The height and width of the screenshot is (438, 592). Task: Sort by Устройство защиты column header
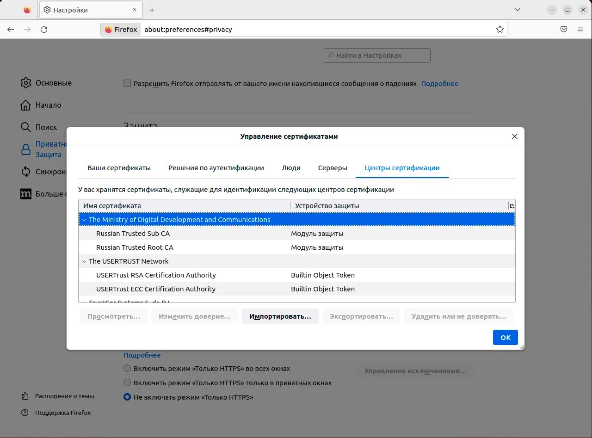click(399, 206)
